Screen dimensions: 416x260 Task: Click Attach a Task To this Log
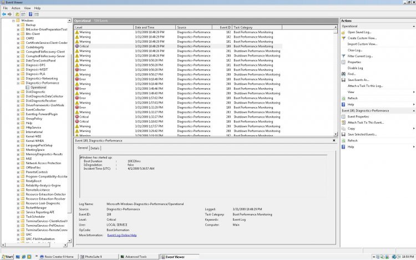pos(365,86)
